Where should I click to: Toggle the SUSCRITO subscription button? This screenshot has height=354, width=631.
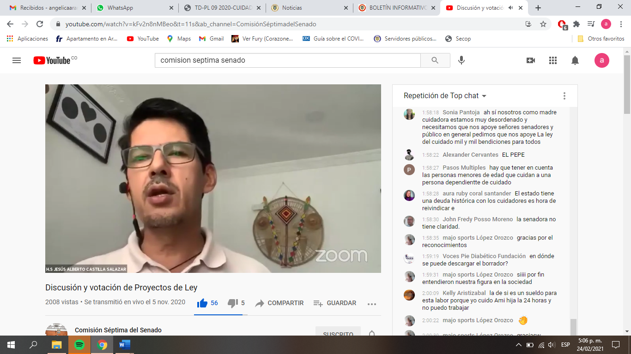[x=338, y=333]
